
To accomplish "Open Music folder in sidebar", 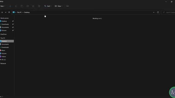I will coord(3,50).
